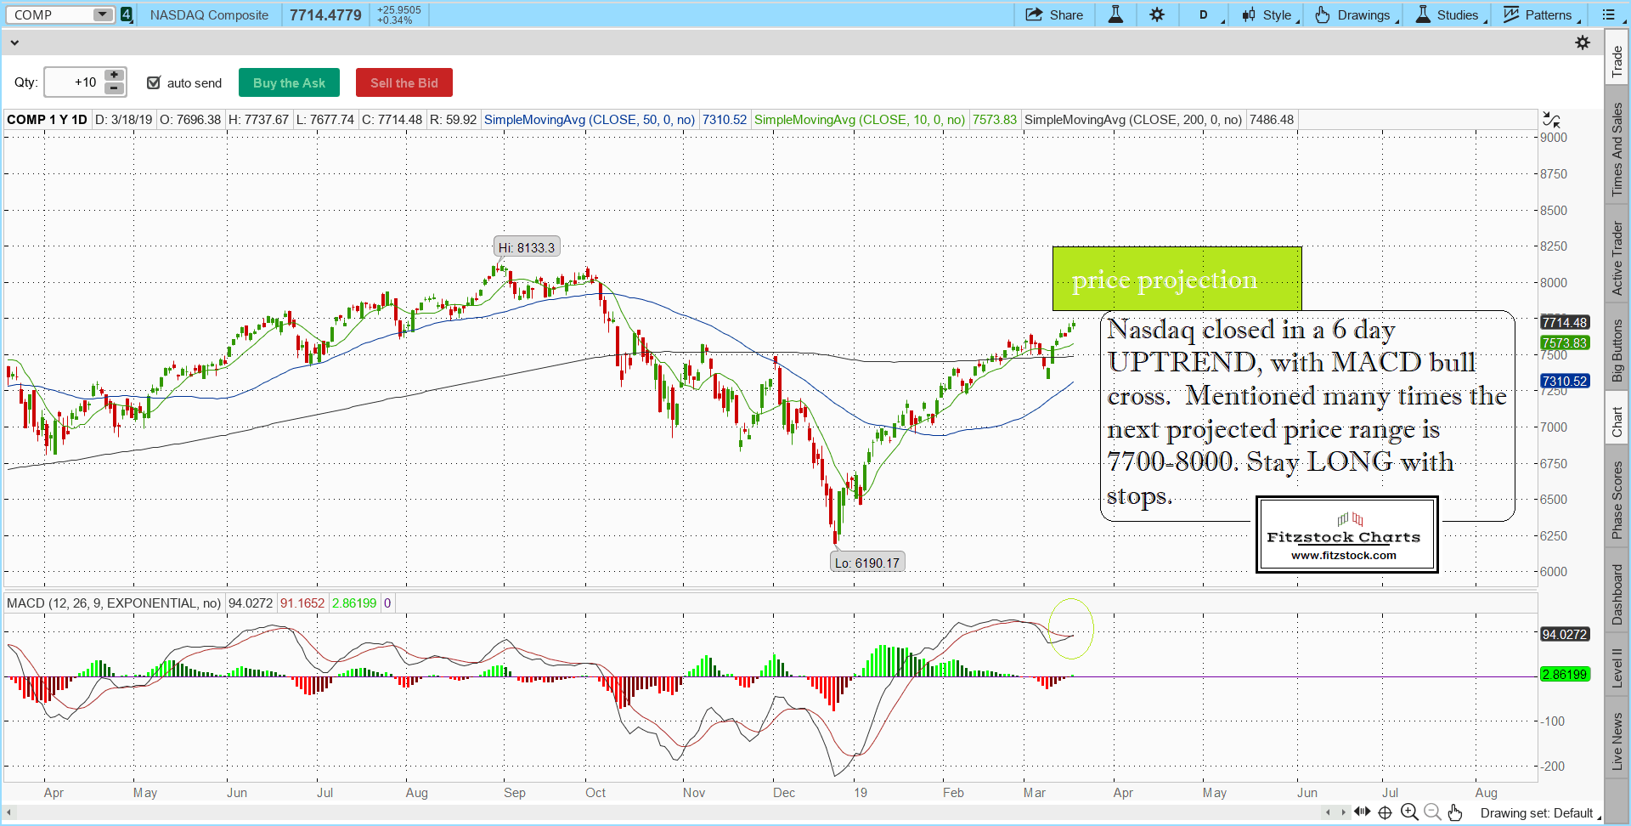Select the pointer hand drawing tool
Screen dimensions: 1631x826
[1455, 812]
